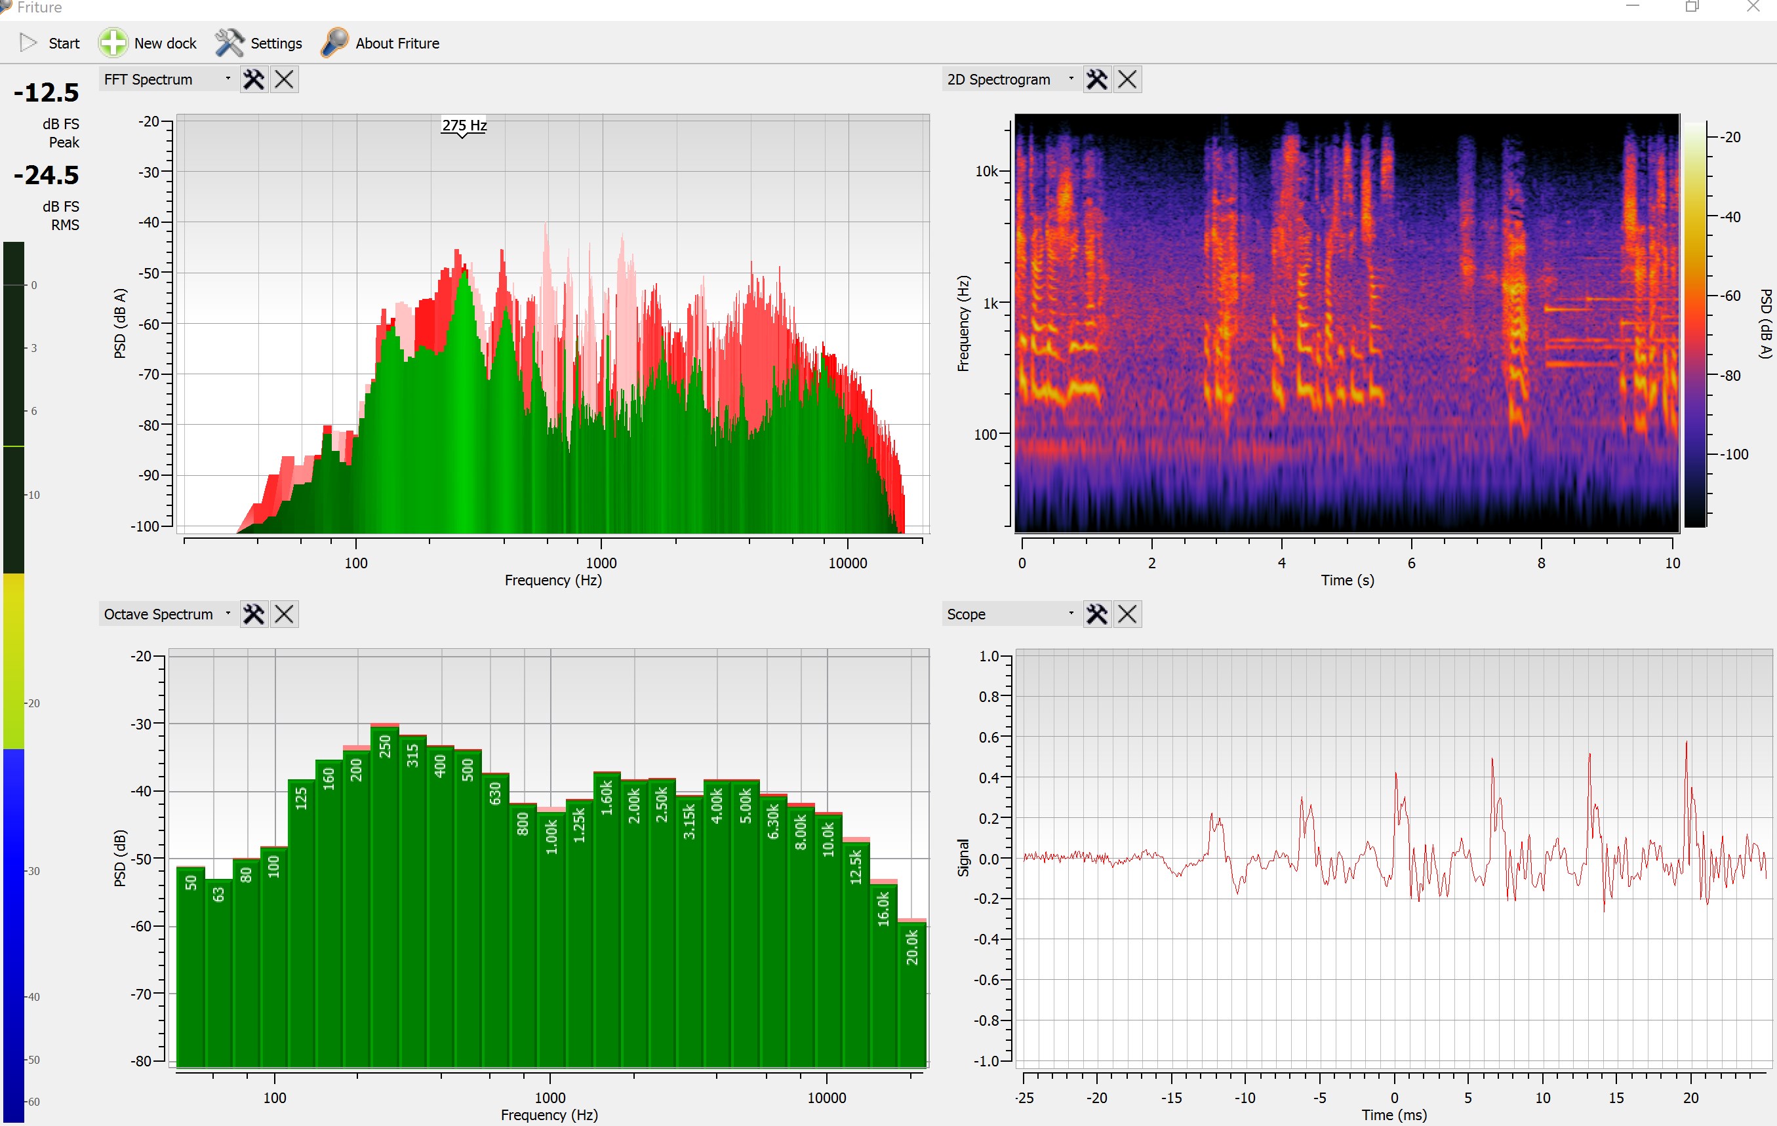
Task: Open Octave Spectrum dock settings
Action: coord(254,613)
